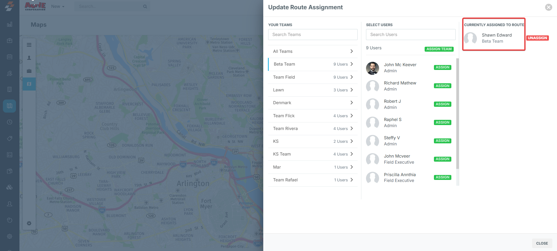The image size is (557, 251).
Task: Expand the Team Flick chevron
Action: (352, 116)
